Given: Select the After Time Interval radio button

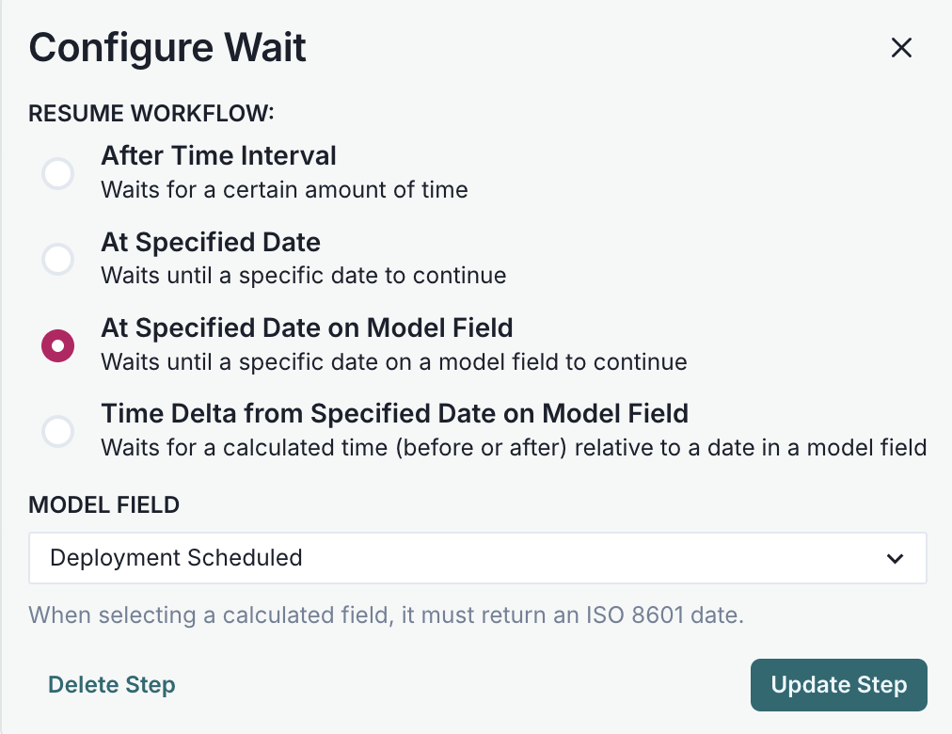Looking at the screenshot, I should point(57,173).
